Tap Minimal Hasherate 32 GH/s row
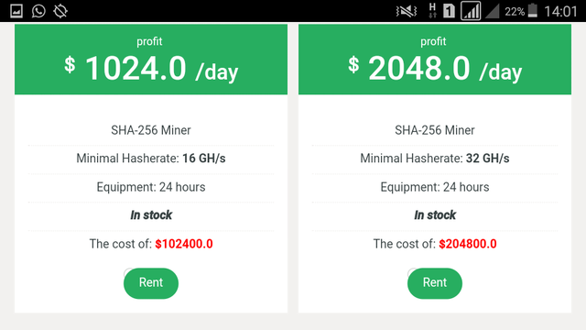The image size is (586, 330). (435, 159)
